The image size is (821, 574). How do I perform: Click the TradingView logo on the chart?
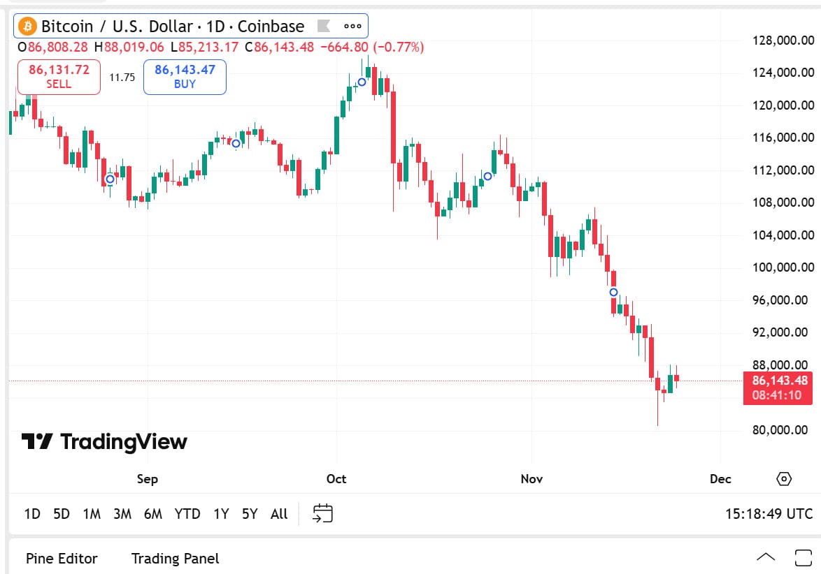coord(104,441)
